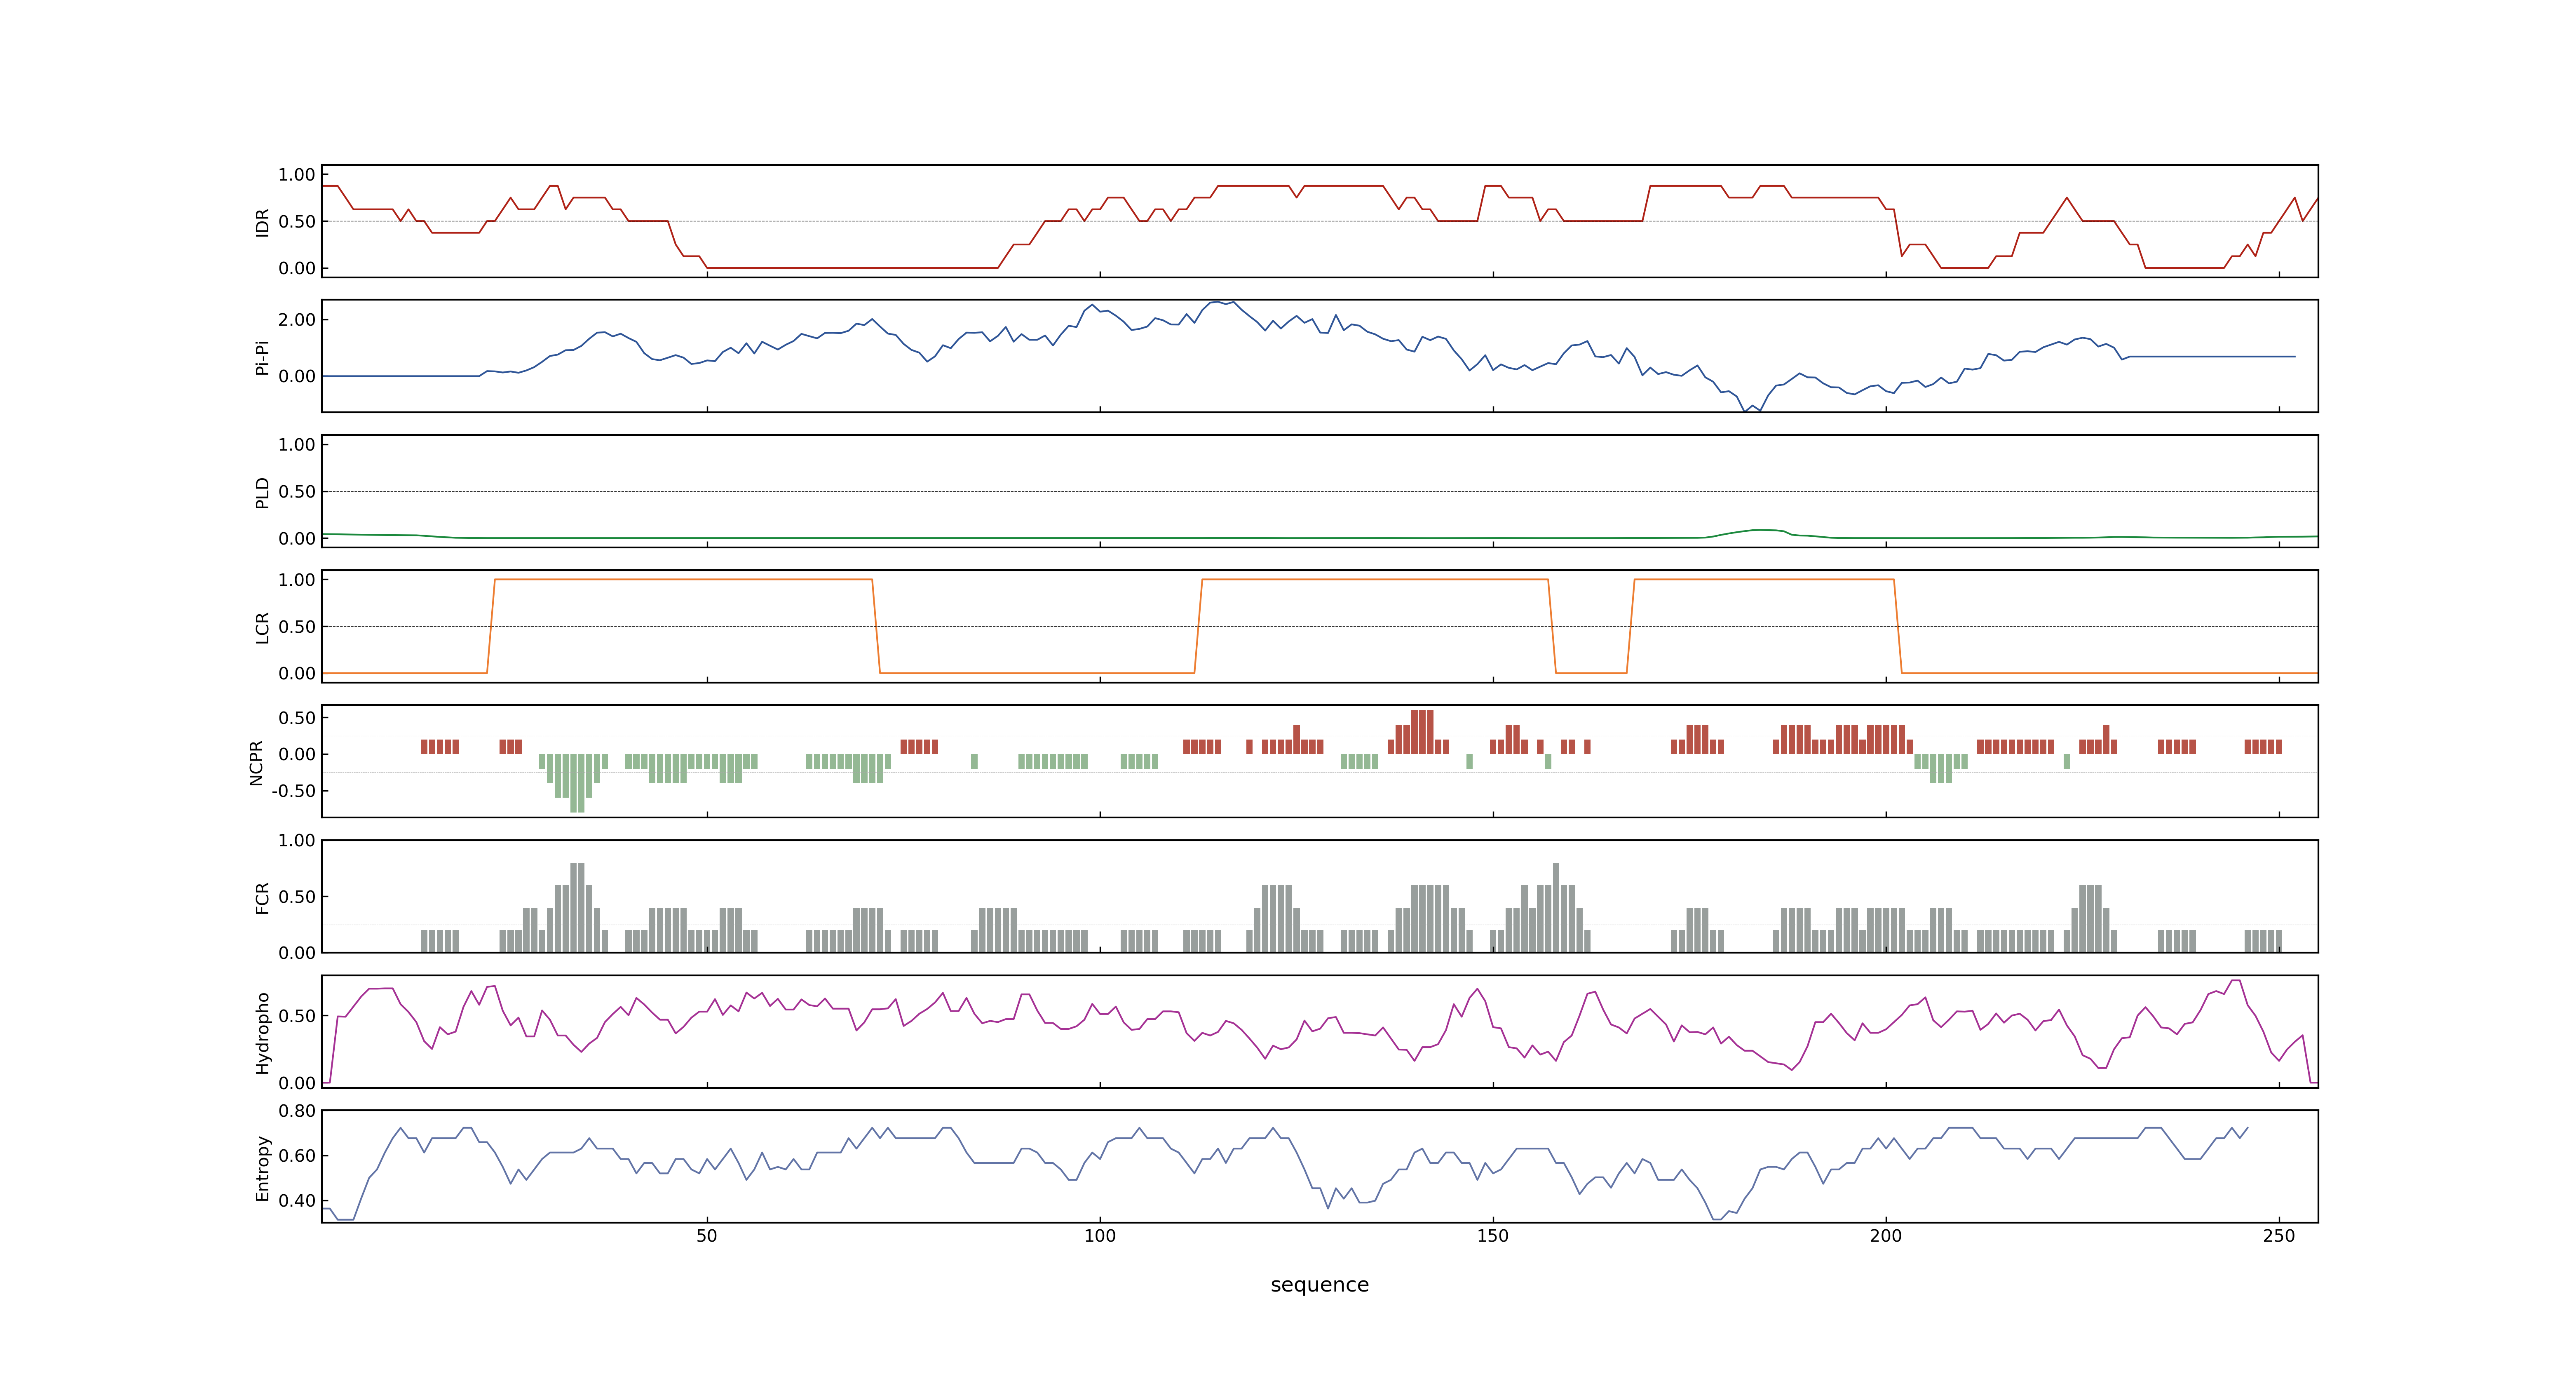
Task: Click the 0.00 tick of LCR panel
Action: (x=297, y=673)
